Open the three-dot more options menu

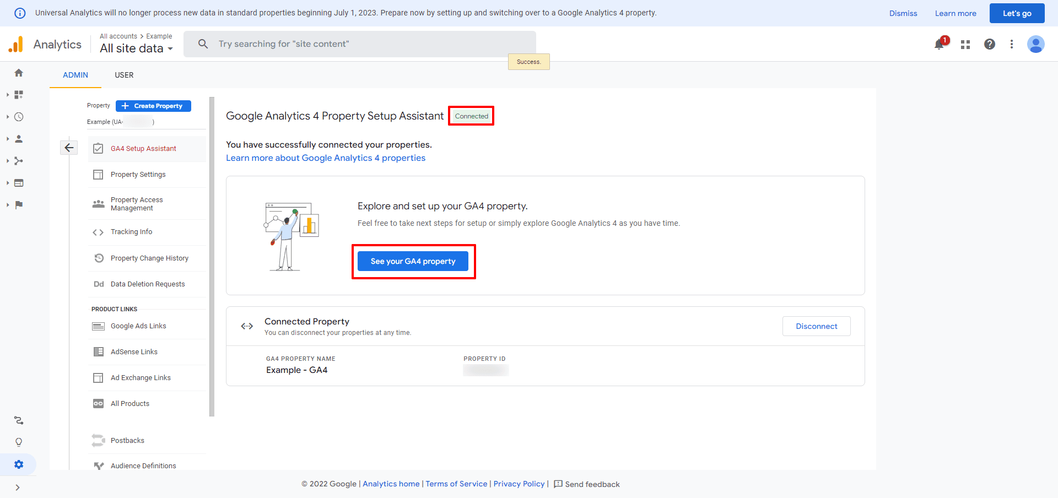point(1012,44)
